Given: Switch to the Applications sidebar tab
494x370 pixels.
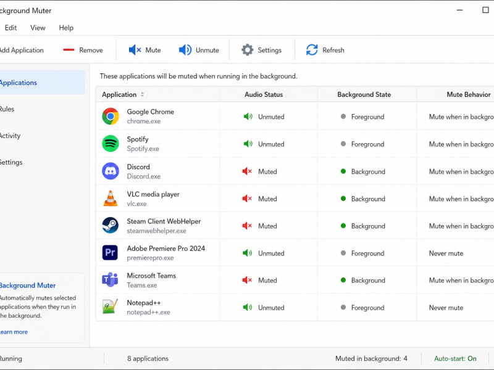Looking at the screenshot, I should [42, 83].
